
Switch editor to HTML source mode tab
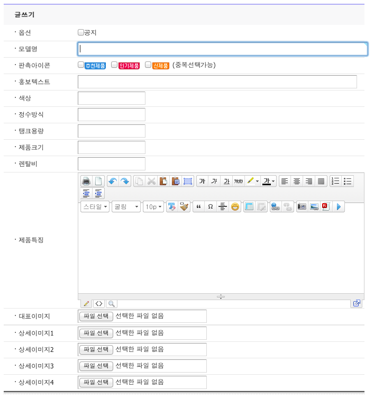click(98, 304)
